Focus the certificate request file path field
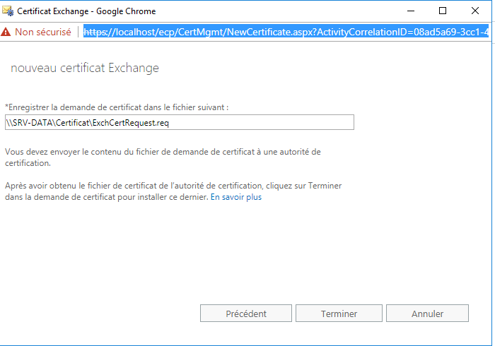 click(x=180, y=122)
